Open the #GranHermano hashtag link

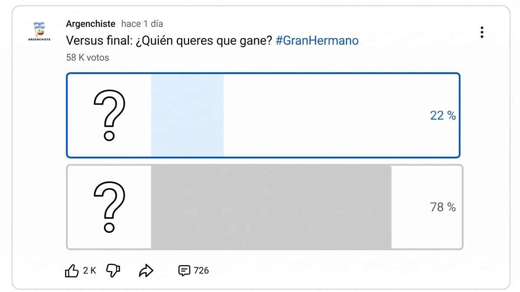317,41
